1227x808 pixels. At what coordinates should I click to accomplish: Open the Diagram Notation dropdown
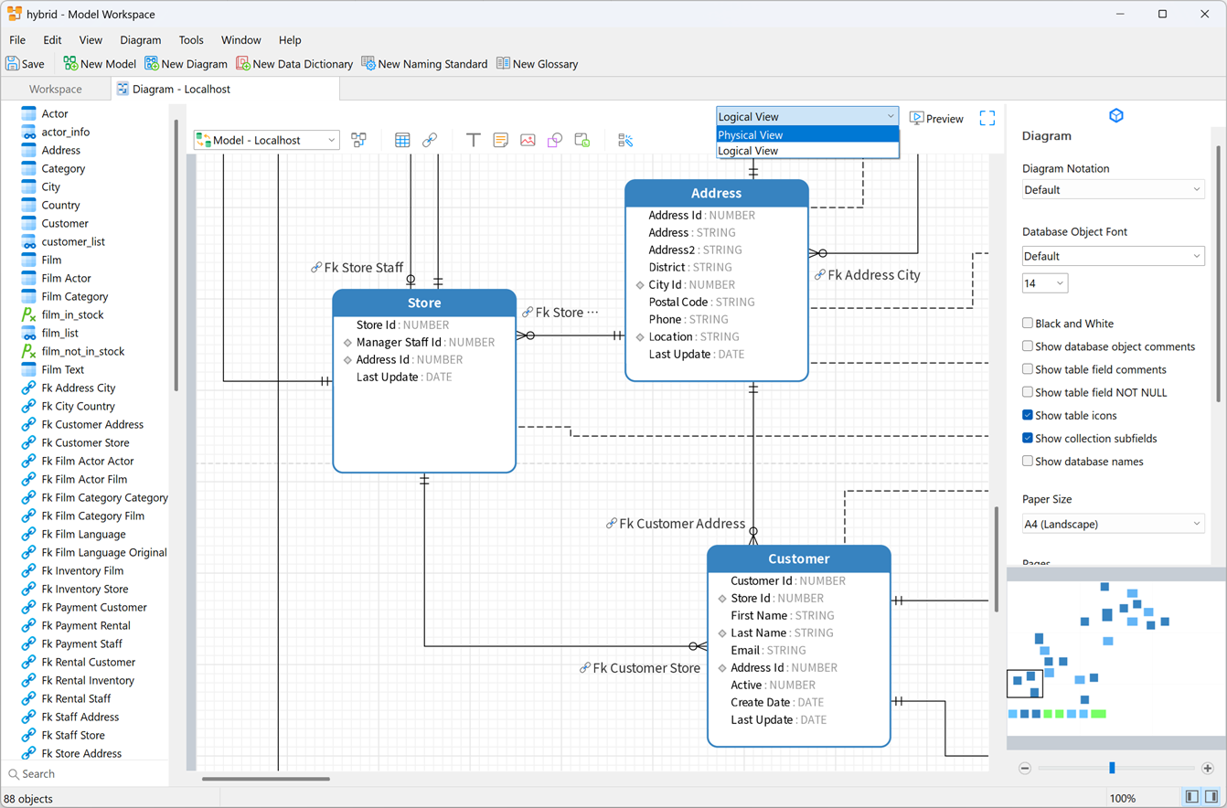1113,190
